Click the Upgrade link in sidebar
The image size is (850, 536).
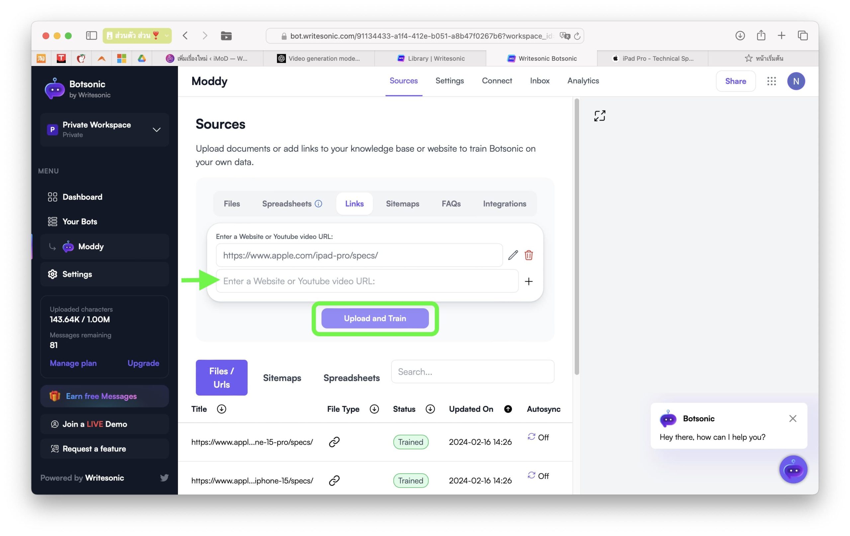click(143, 363)
